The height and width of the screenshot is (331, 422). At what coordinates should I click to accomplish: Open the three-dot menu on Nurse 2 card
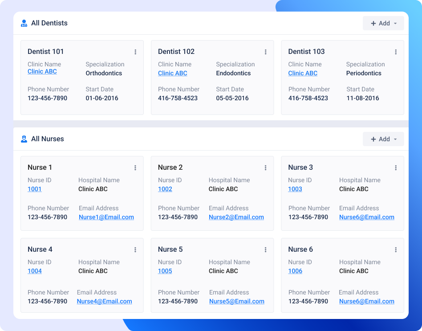click(266, 168)
